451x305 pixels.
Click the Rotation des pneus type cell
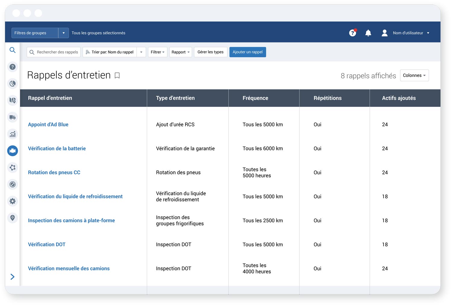[178, 173]
